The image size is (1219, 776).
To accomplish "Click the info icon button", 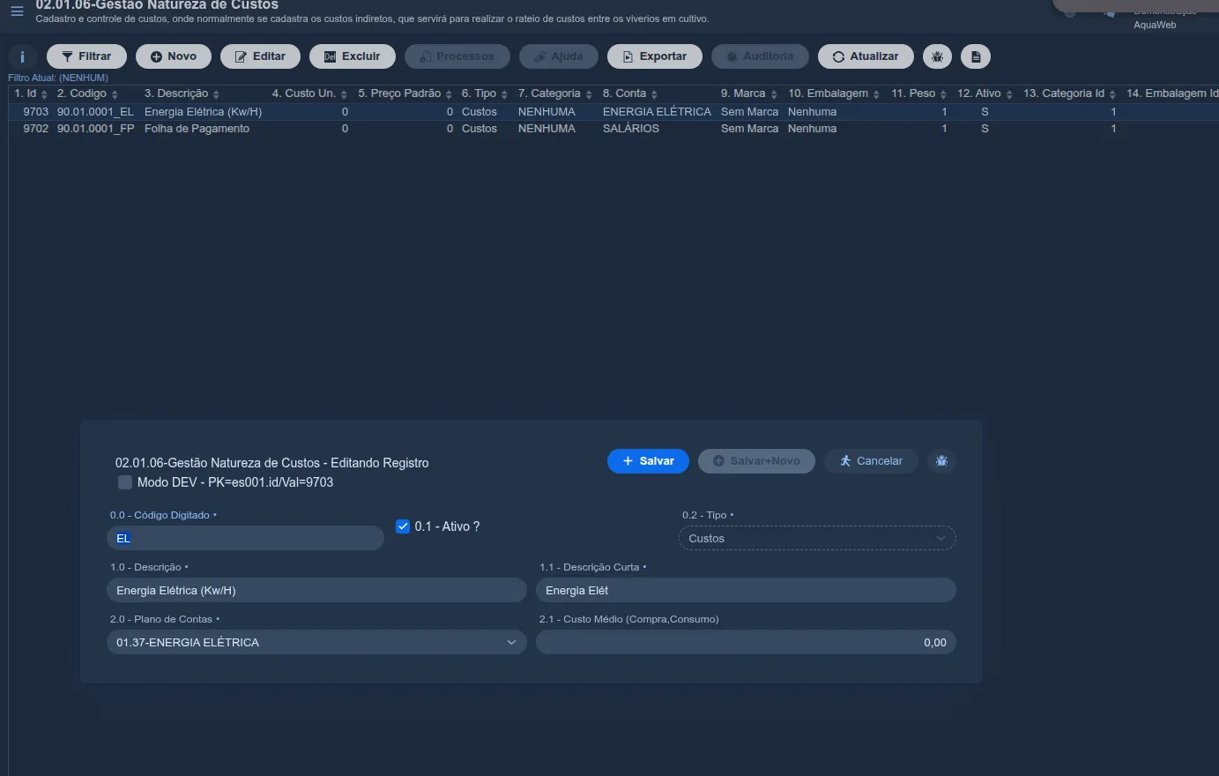I will [22, 56].
